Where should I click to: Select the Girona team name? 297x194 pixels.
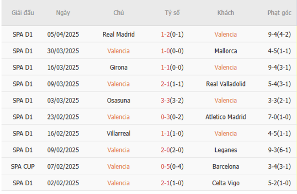(118, 67)
